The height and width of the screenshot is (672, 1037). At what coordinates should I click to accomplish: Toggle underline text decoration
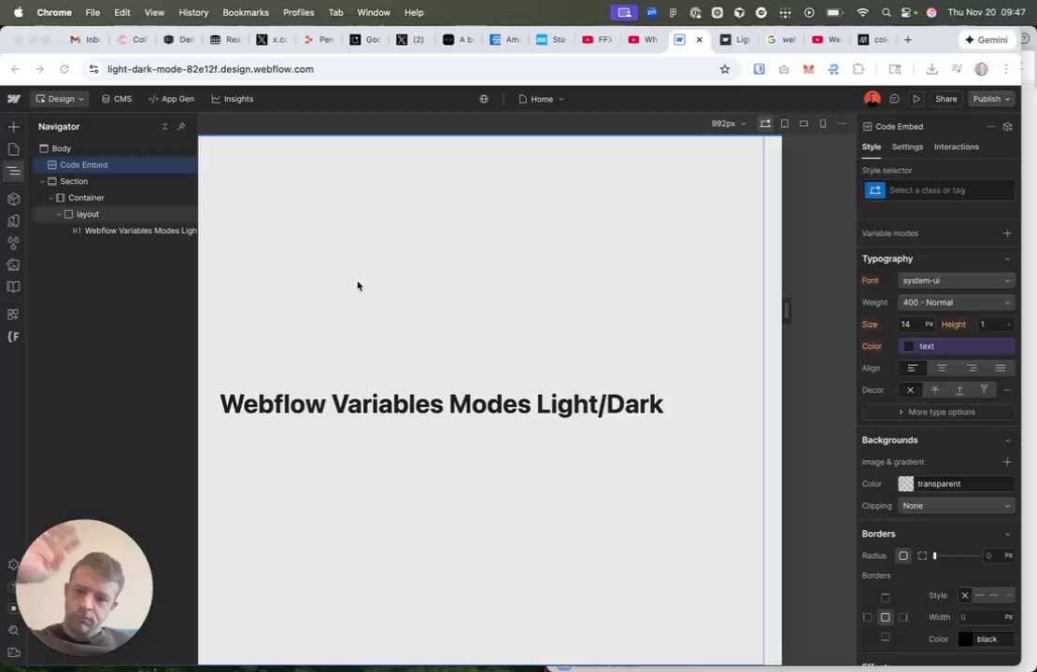tap(959, 390)
